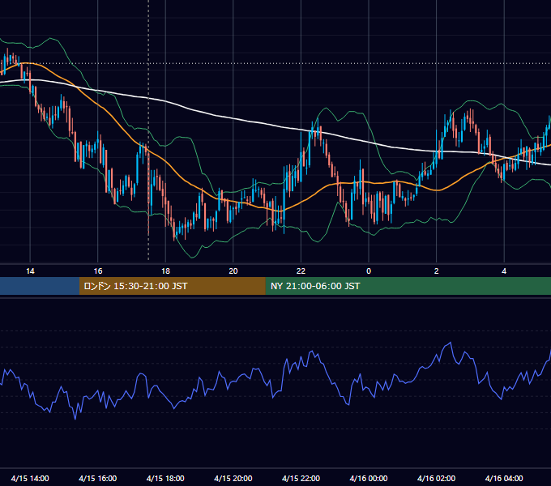Screen dimensions: 551x486
Task: Click the NY 21:00-06:00 JST session bar
Action: 408,286
